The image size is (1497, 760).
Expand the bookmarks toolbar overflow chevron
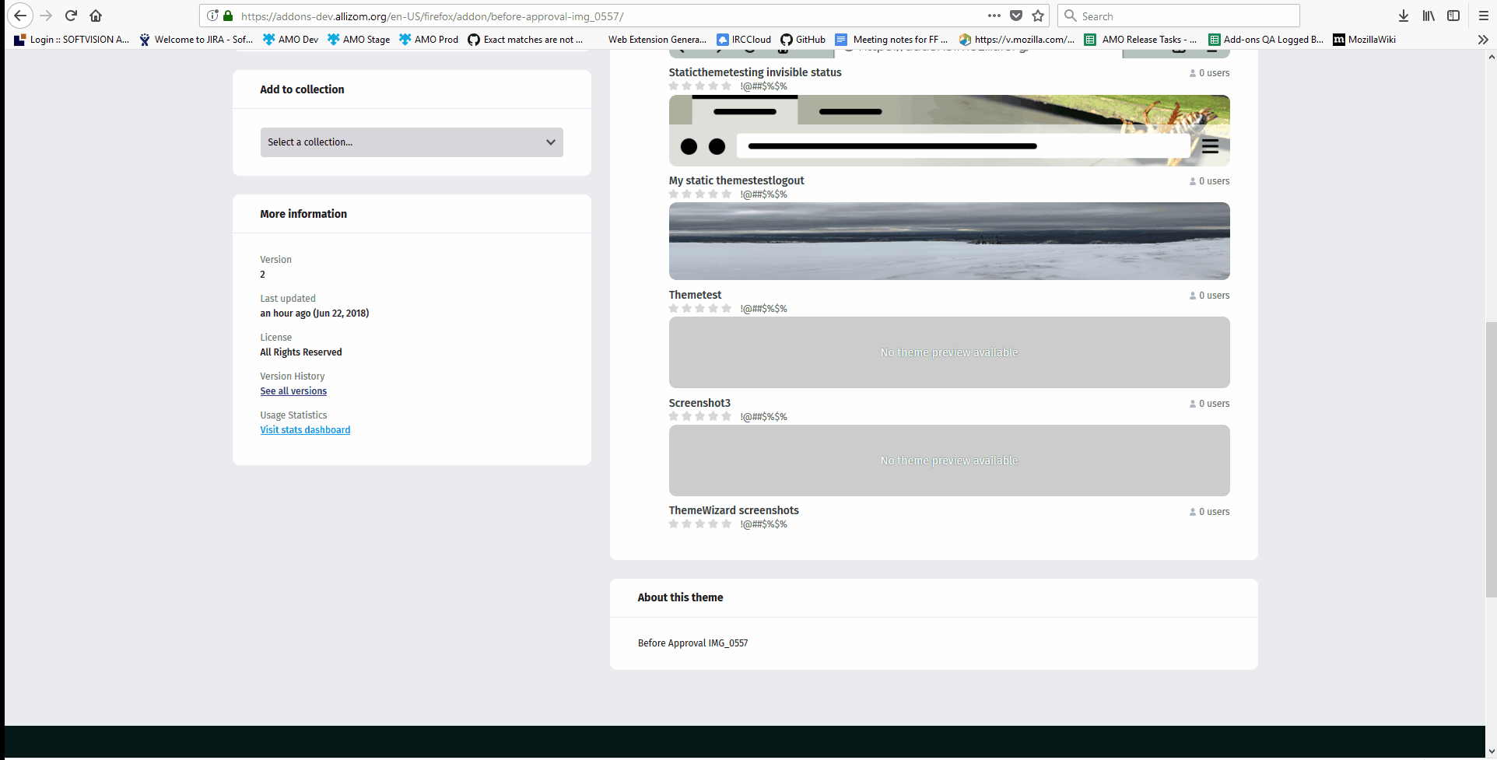tap(1483, 40)
